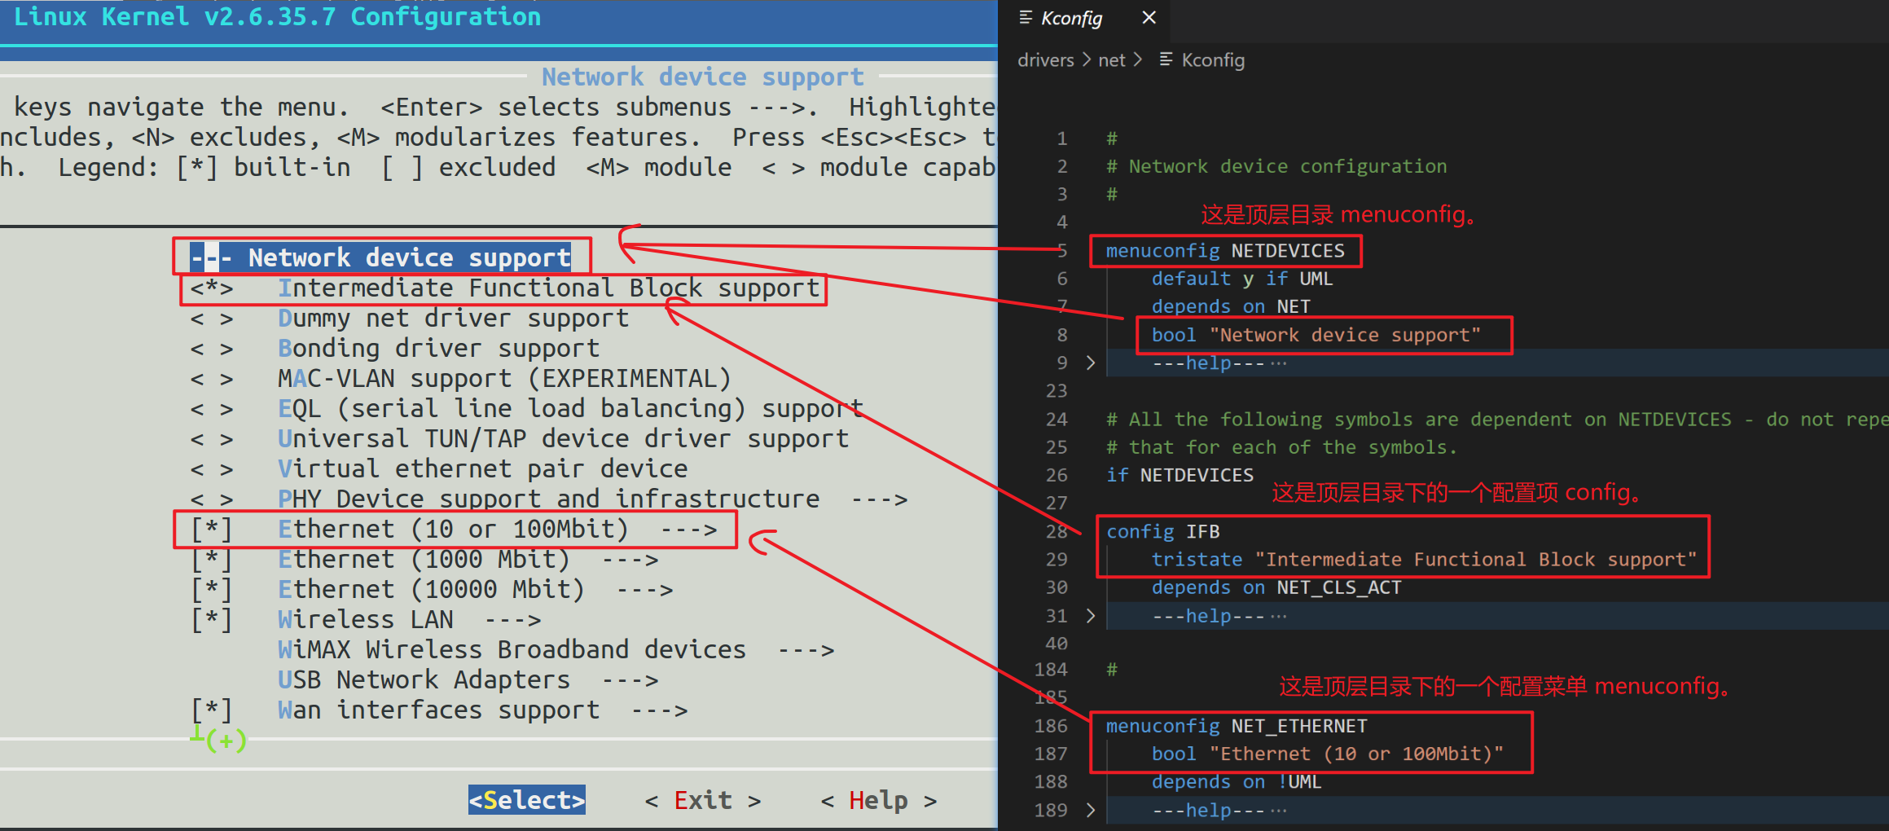Click line number 186 in the gutter
Image resolution: width=1889 pixels, height=831 pixels.
[1051, 725]
